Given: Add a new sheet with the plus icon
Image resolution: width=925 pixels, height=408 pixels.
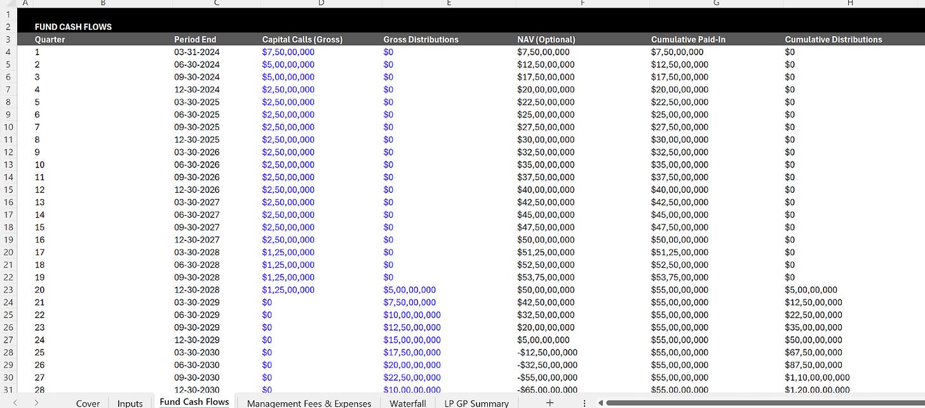Looking at the screenshot, I should [x=550, y=402].
